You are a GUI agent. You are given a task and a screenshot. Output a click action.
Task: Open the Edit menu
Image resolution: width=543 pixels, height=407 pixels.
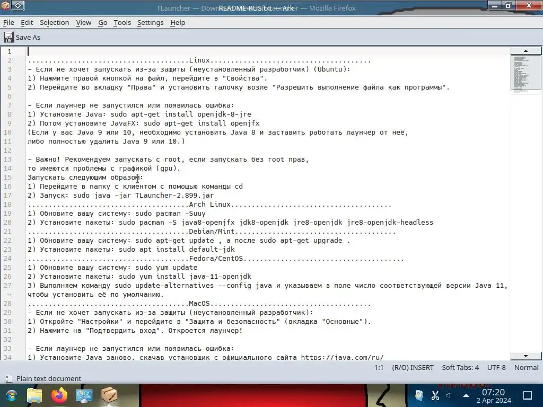click(27, 22)
